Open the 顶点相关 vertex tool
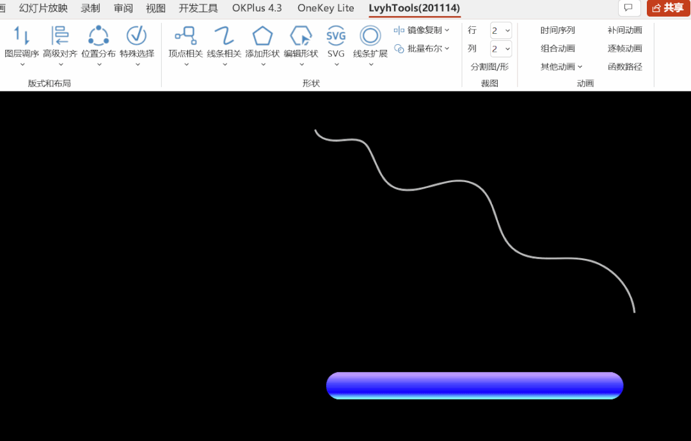 [x=186, y=43]
